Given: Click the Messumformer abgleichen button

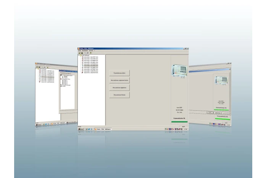Looking at the screenshot, I should tap(119, 87).
